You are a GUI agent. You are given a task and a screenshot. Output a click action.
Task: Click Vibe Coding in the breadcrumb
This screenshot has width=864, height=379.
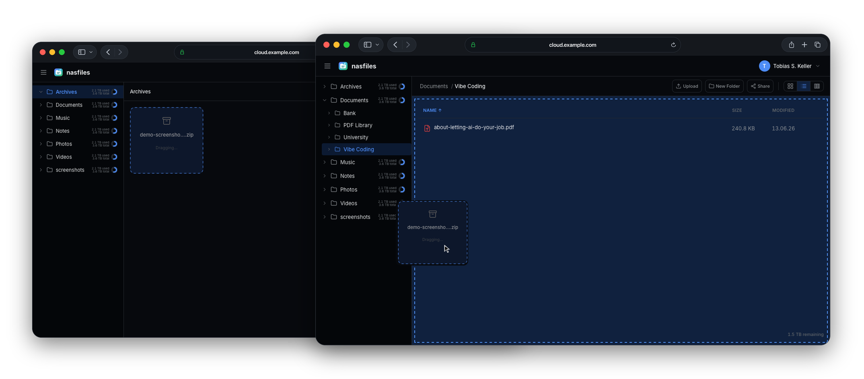470,86
